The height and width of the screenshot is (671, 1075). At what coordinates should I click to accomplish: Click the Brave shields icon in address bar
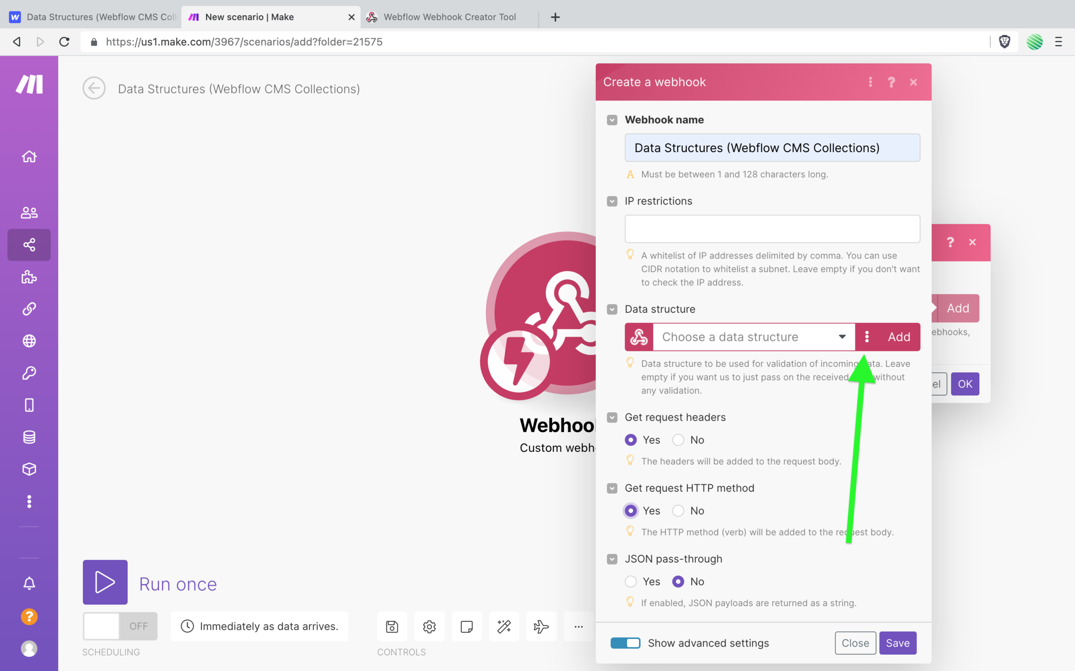(x=1004, y=42)
